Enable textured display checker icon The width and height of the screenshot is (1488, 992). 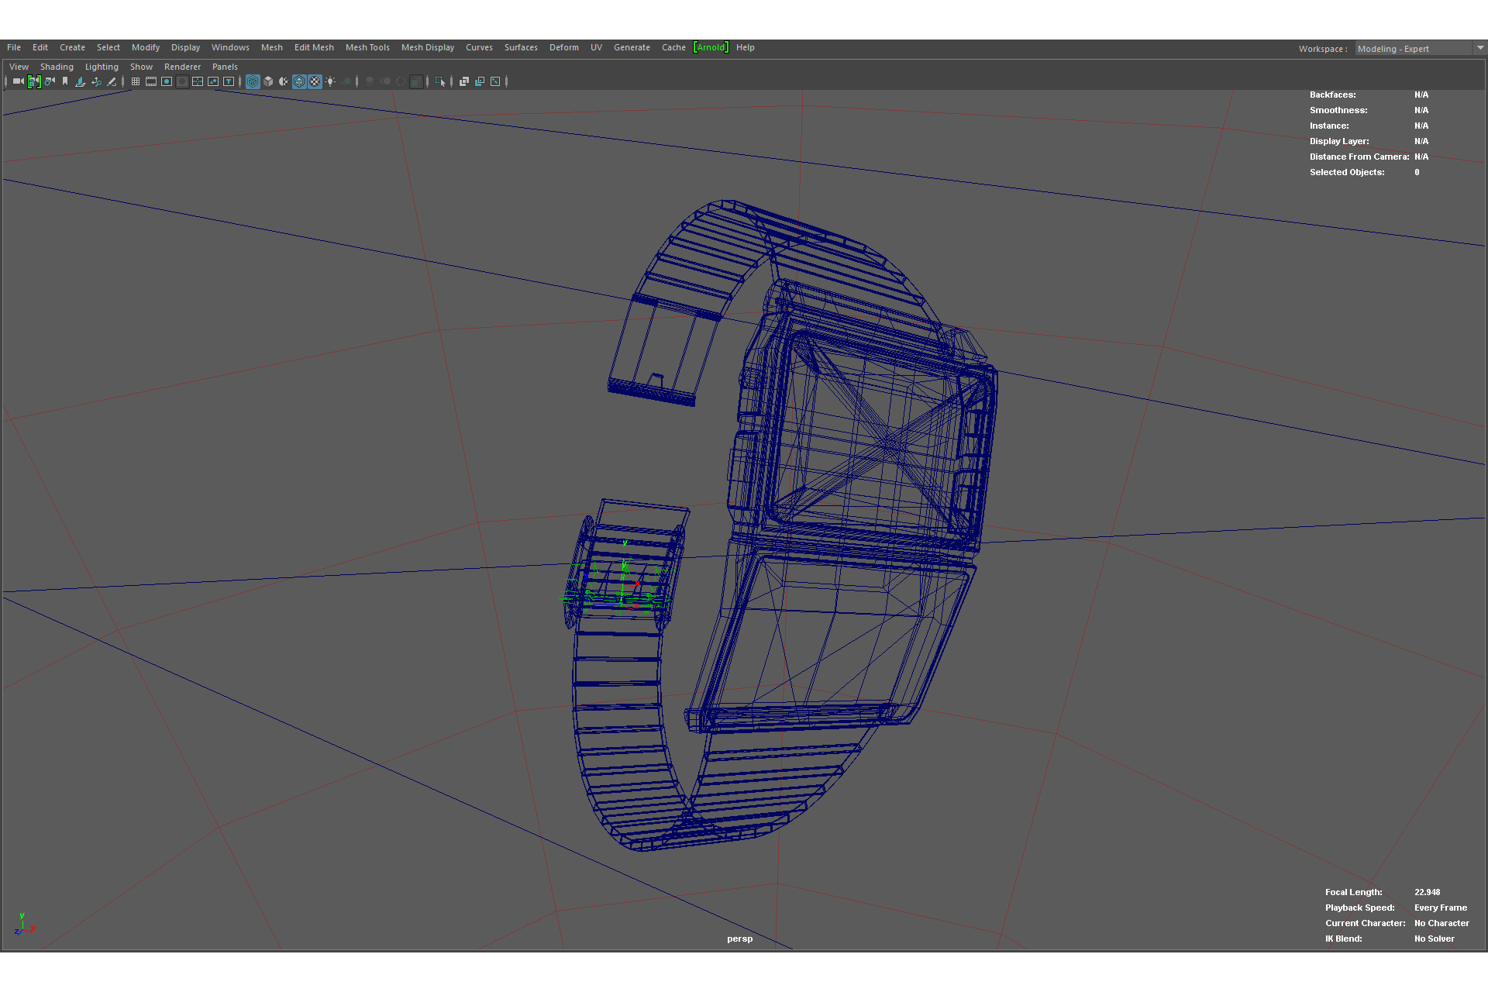315,81
